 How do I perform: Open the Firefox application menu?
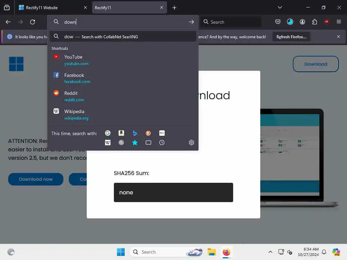339,22
